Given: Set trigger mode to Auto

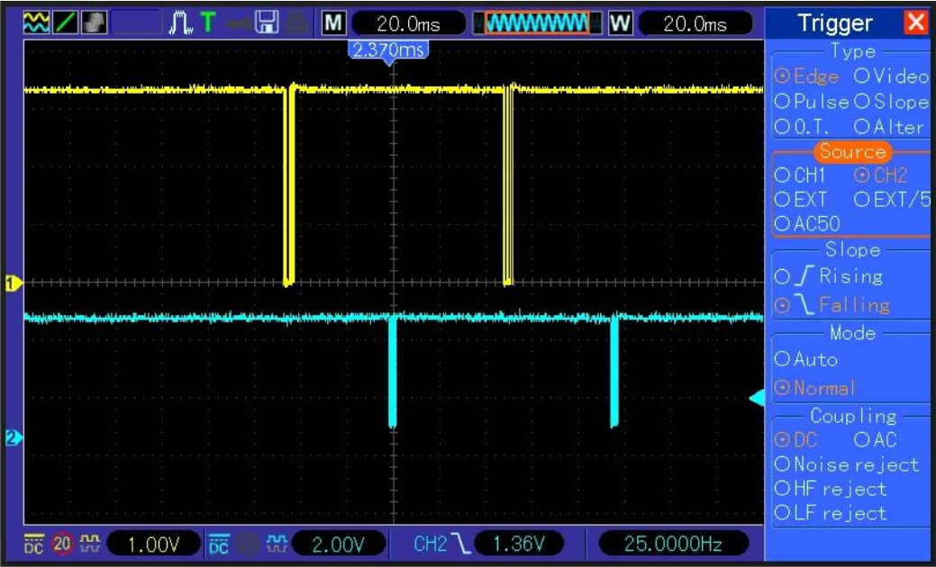Looking at the screenshot, I should point(806,359).
